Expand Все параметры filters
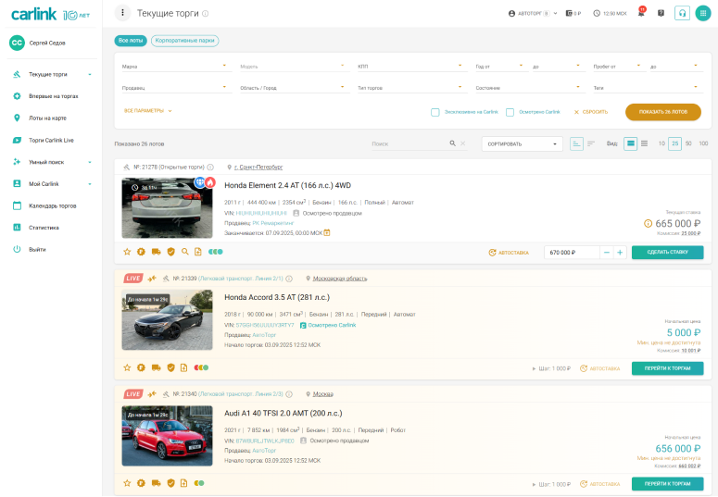The image size is (718, 497). (x=148, y=111)
